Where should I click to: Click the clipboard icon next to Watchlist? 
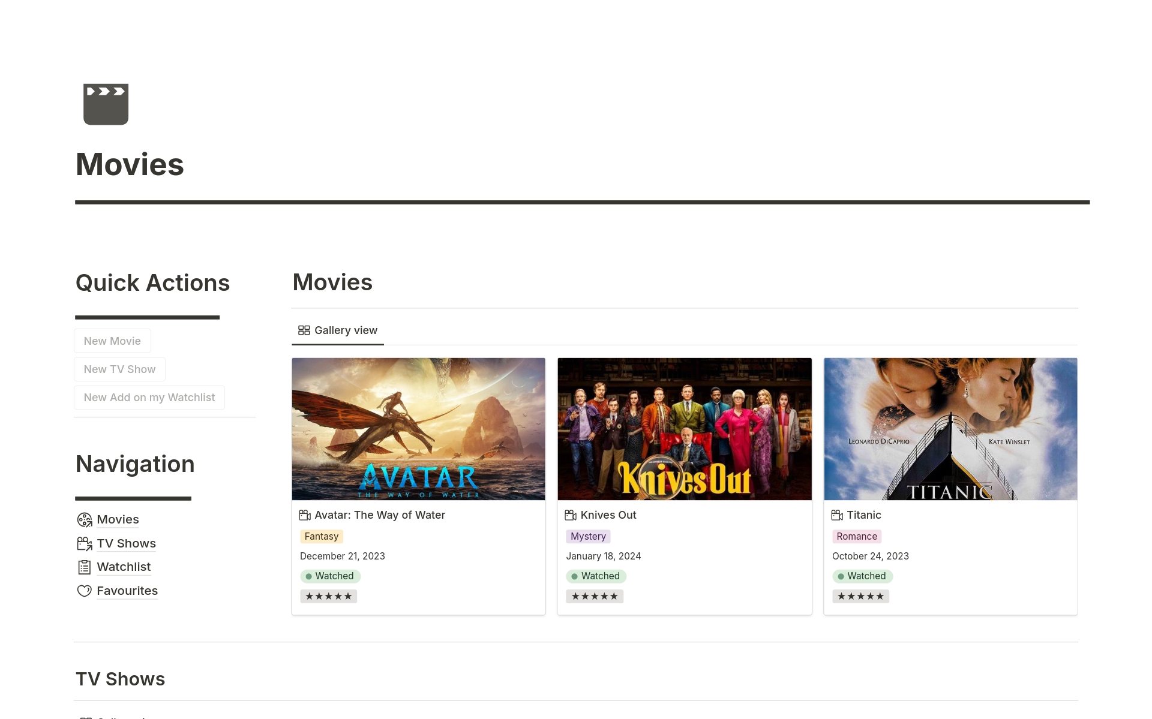click(84, 567)
